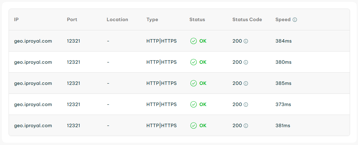Click the info icon next to Speed header

tap(295, 20)
